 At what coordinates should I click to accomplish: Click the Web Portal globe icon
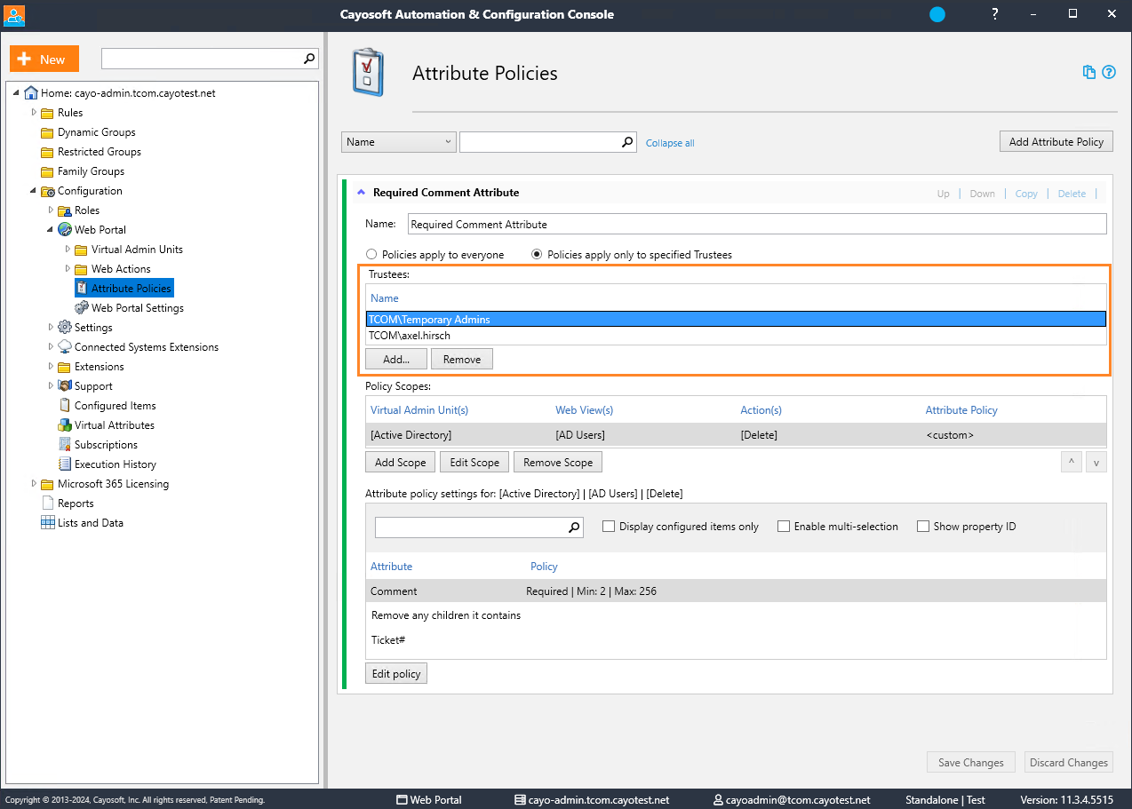point(64,230)
